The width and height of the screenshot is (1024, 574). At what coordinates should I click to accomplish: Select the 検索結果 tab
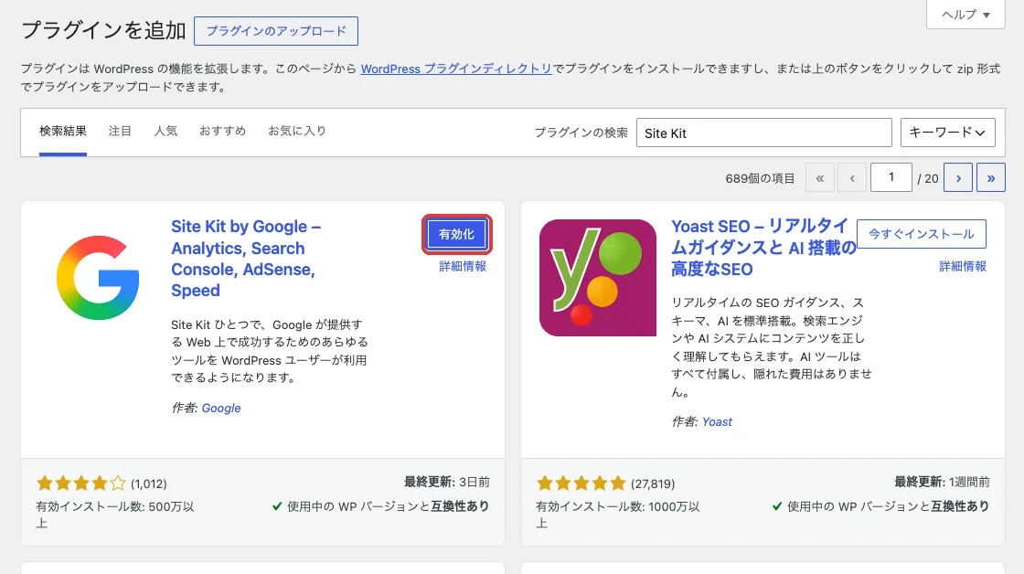point(63,132)
